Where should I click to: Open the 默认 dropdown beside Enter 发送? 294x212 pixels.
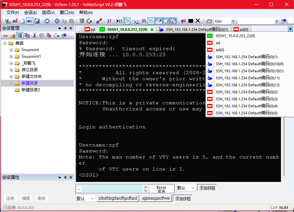point(185,188)
